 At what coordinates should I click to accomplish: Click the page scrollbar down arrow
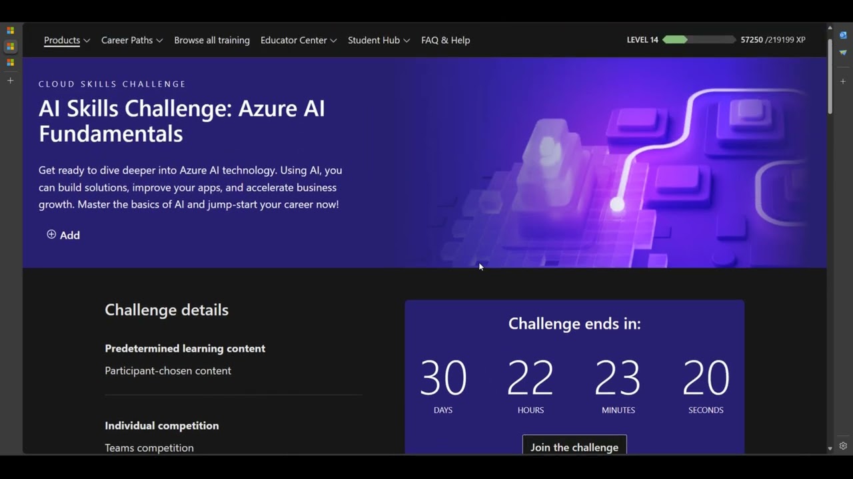[x=830, y=449]
